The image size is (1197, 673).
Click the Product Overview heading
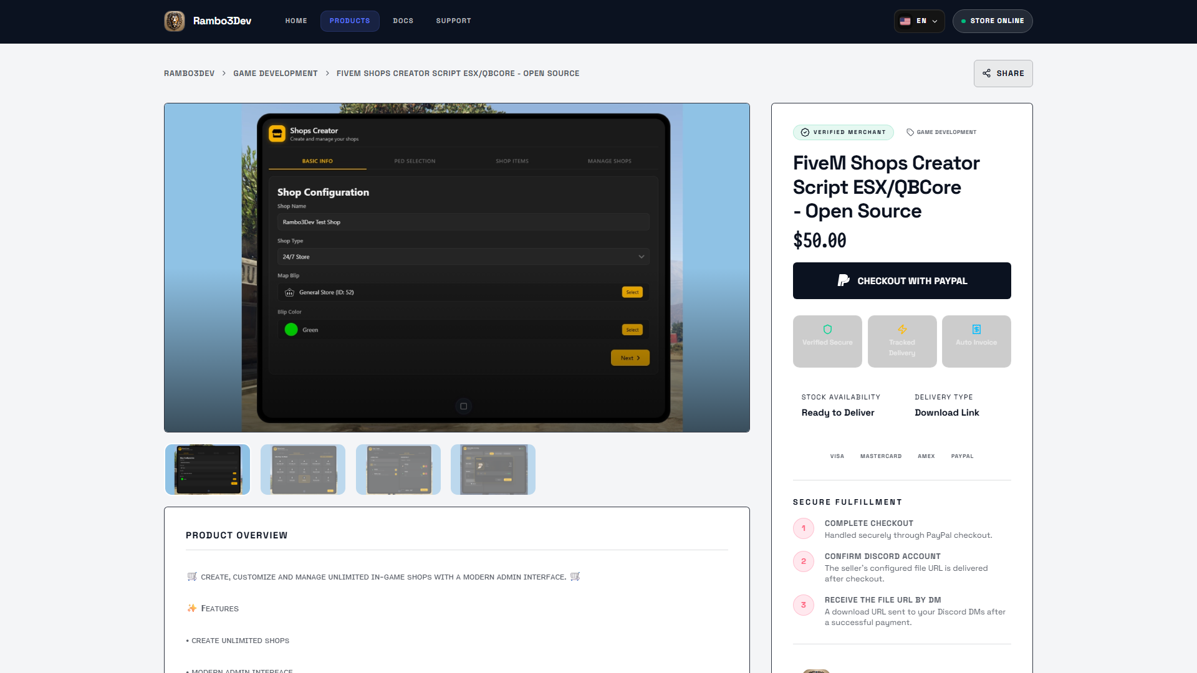(237, 535)
